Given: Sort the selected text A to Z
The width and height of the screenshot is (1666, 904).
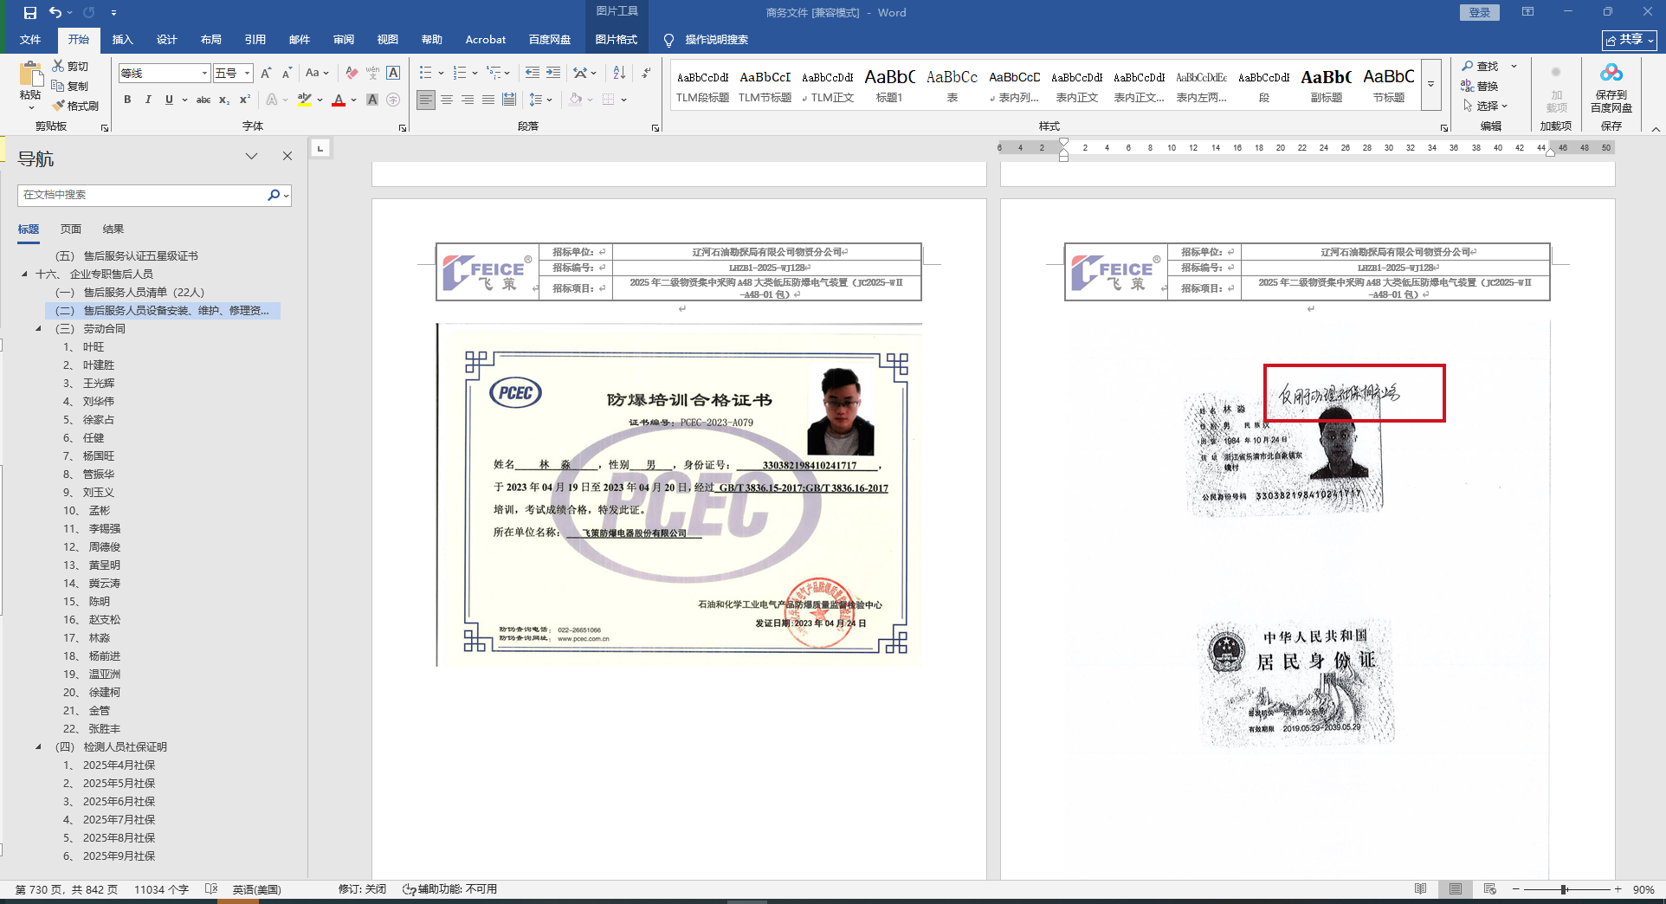Looking at the screenshot, I should pos(619,73).
